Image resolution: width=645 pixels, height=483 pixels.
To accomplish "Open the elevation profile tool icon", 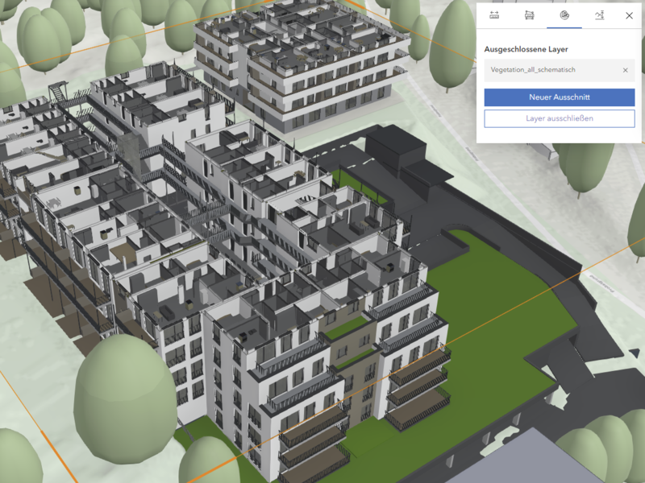I will tap(599, 15).
